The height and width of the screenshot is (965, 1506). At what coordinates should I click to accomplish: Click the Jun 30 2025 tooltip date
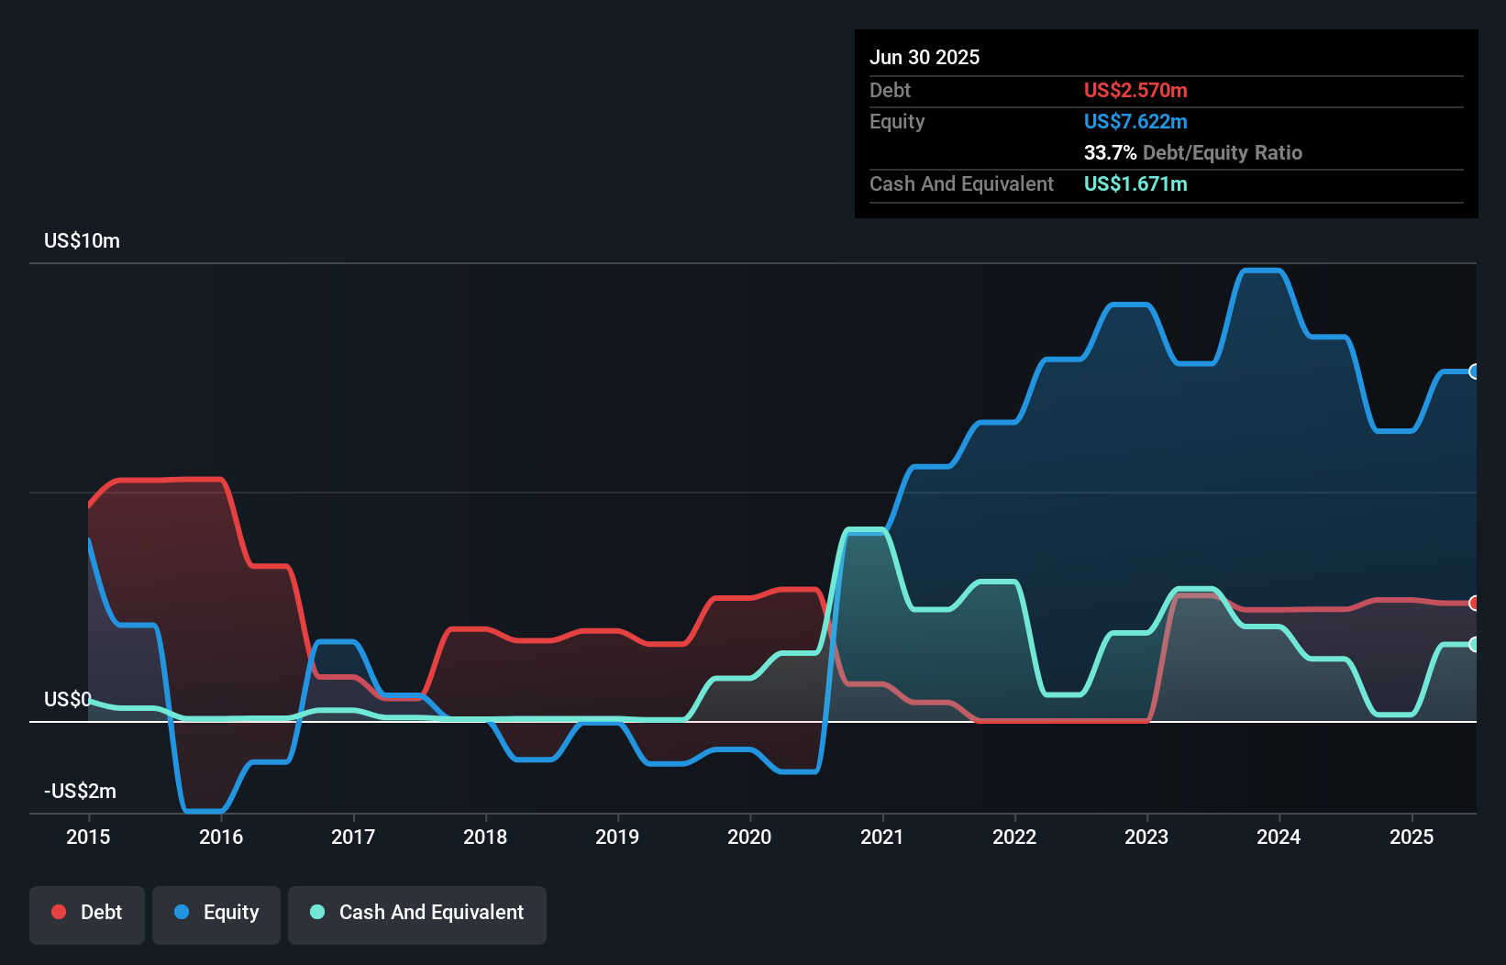point(925,57)
